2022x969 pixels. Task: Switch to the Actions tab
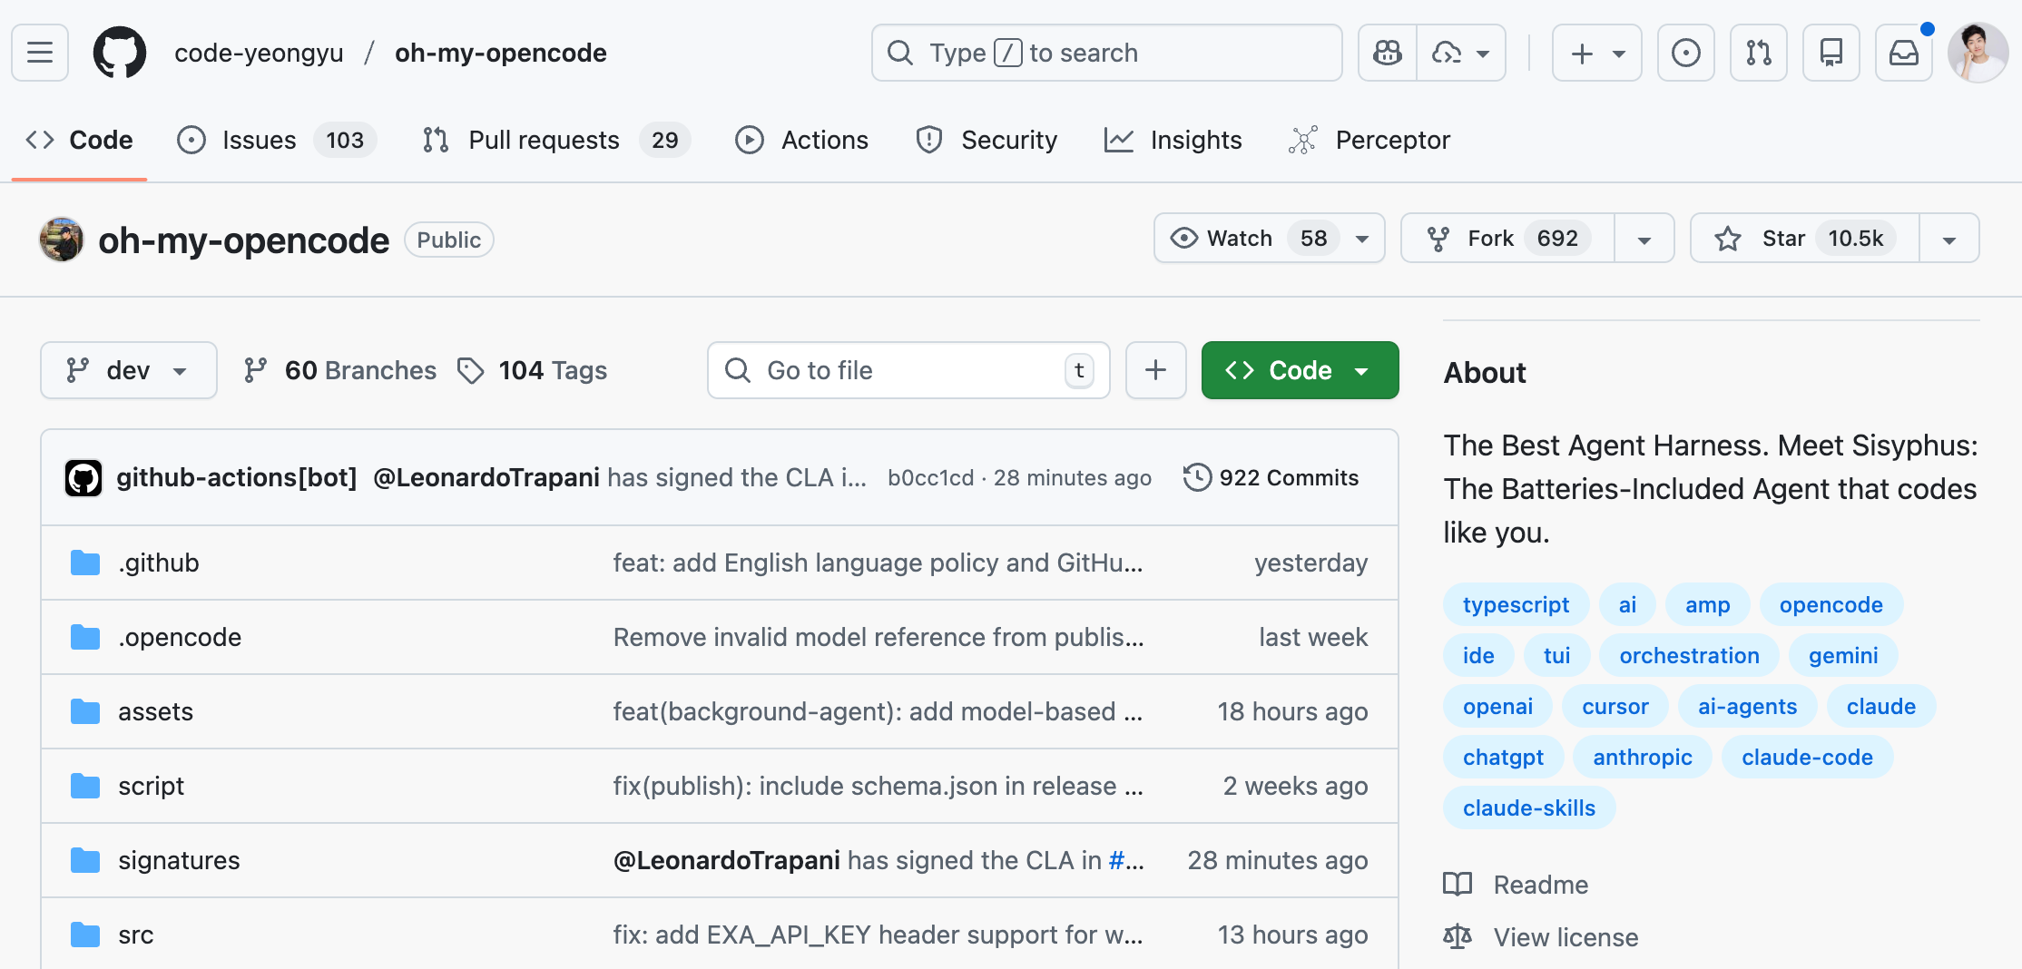801,140
